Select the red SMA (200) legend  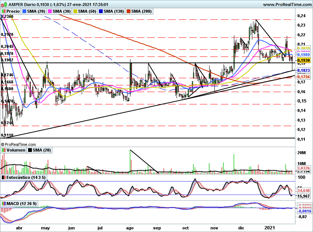point(139,12)
